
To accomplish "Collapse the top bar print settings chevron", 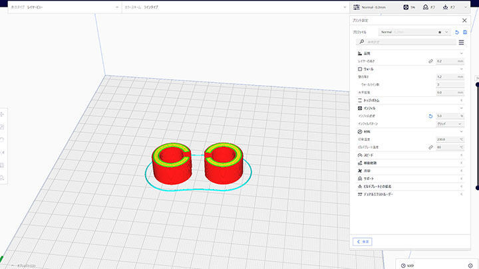I will pyautogui.click(x=466, y=7).
